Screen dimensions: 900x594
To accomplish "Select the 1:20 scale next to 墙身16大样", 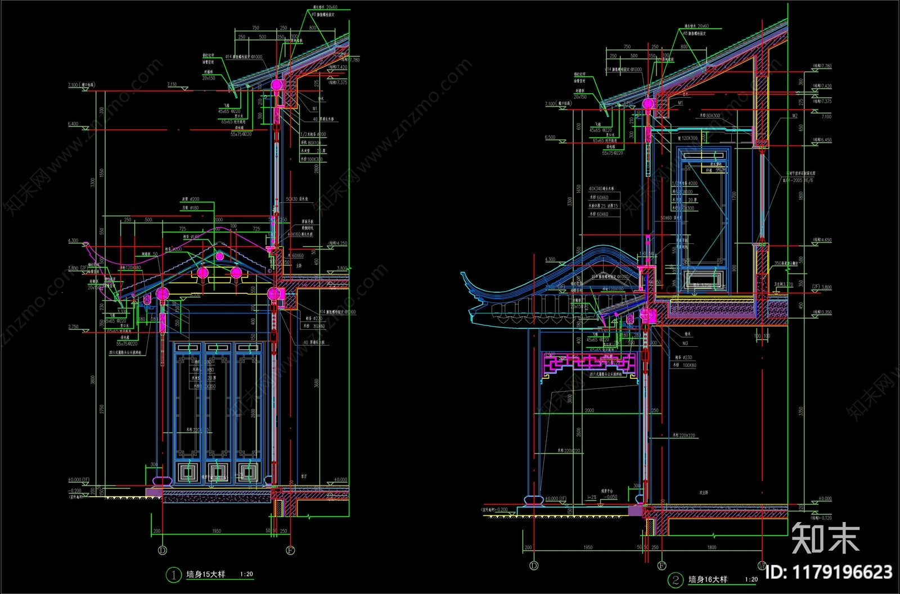I will 751,579.
